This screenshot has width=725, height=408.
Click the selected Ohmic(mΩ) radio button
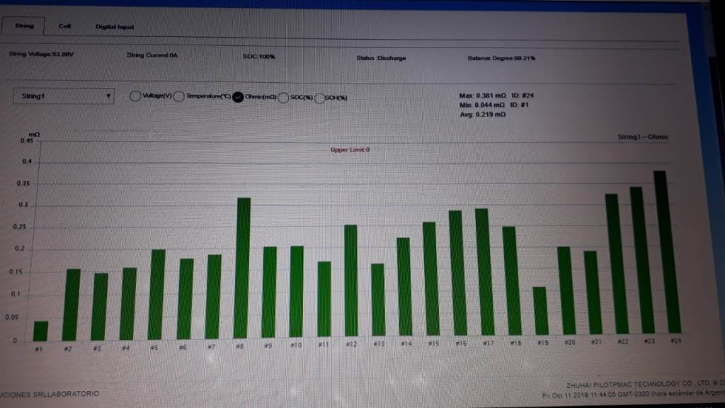click(239, 98)
